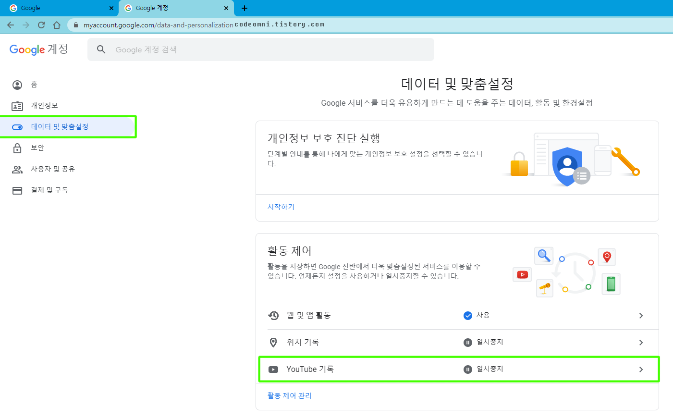Reload the page with the refresh icon
Image resolution: width=673 pixels, height=419 pixels.
coord(41,25)
